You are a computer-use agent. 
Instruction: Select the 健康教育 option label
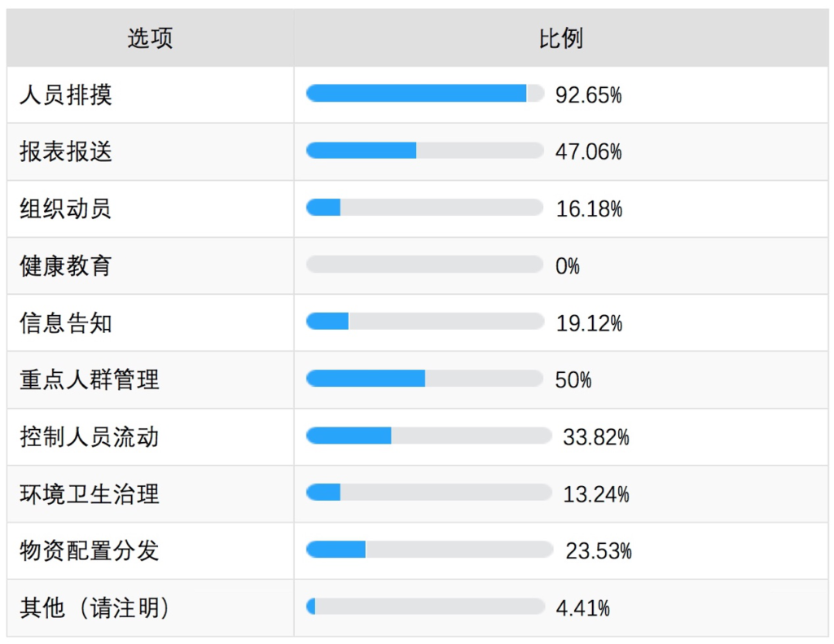pyautogui.click(x=65, y=265)
